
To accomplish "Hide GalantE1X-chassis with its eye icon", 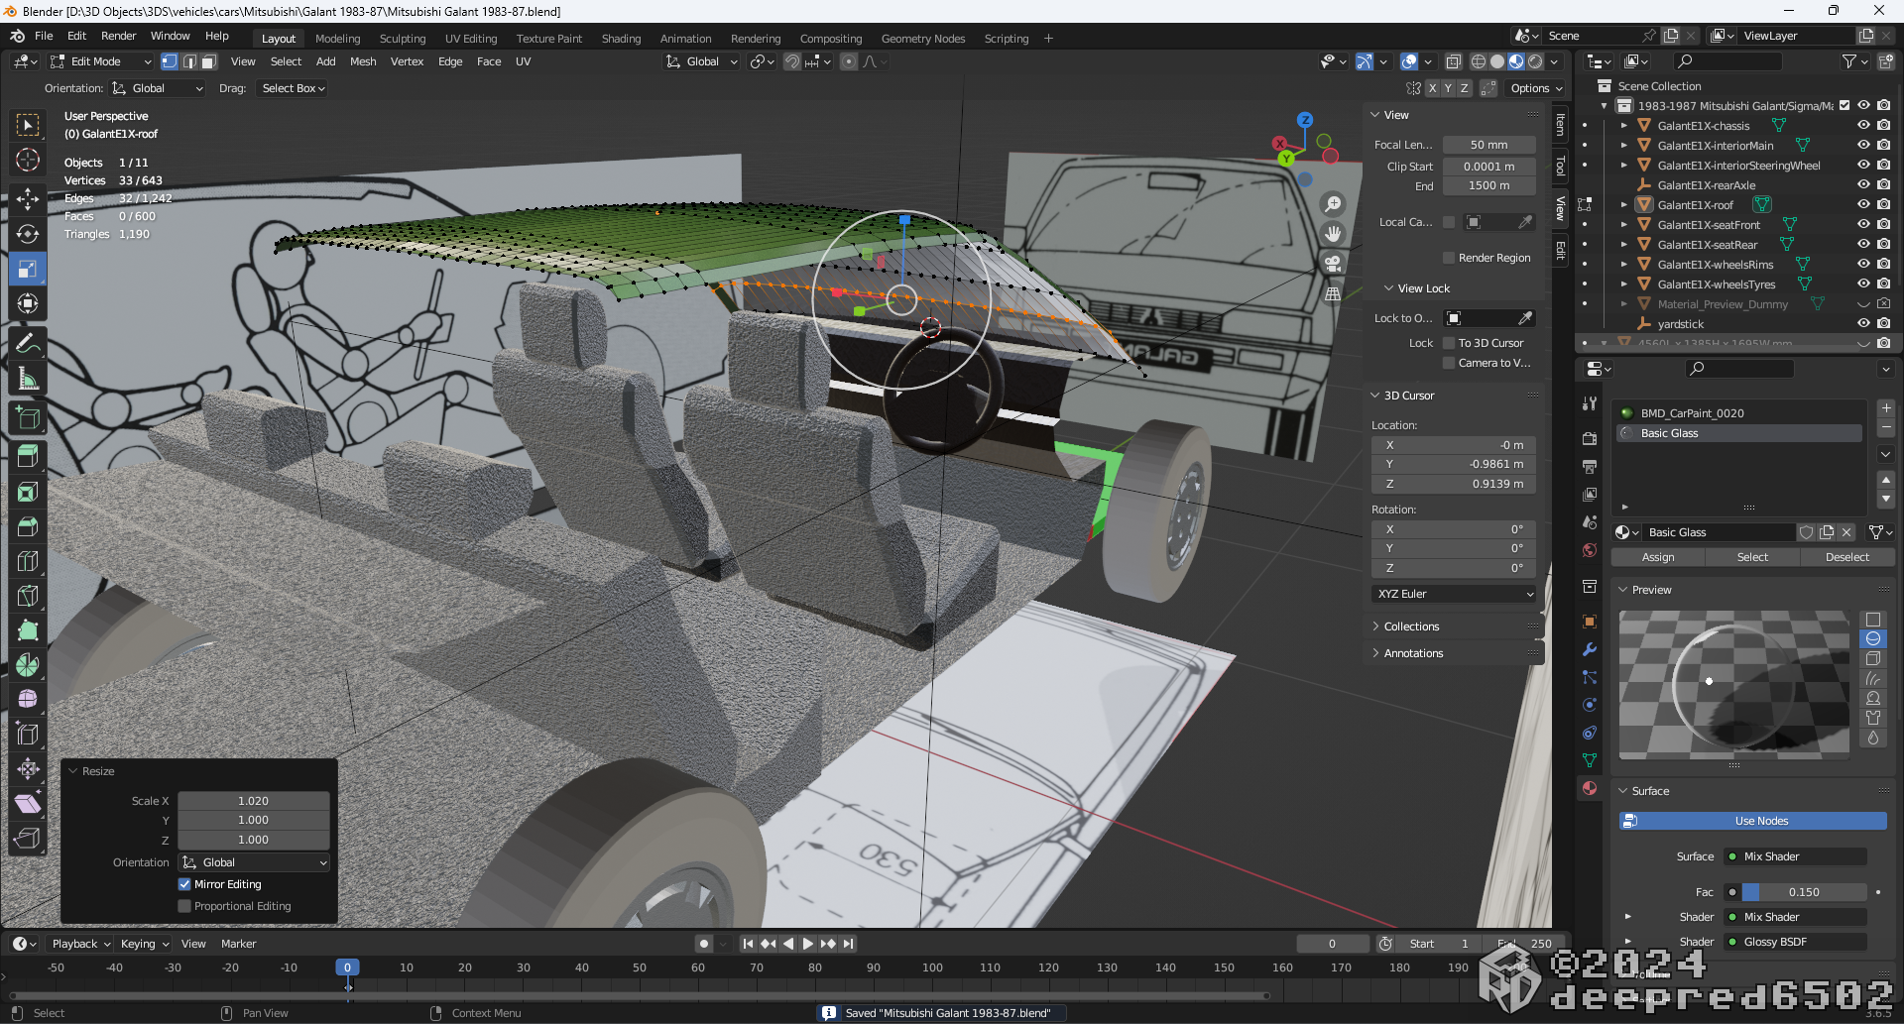I will [1863, 125].
